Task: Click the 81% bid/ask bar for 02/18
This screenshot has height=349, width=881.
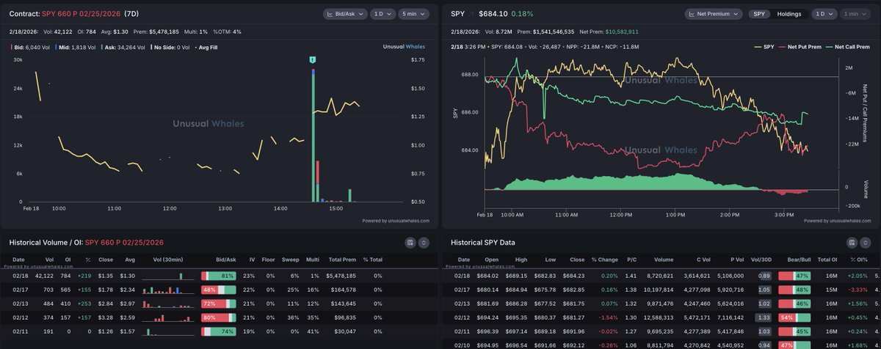Action: point(219,275)
